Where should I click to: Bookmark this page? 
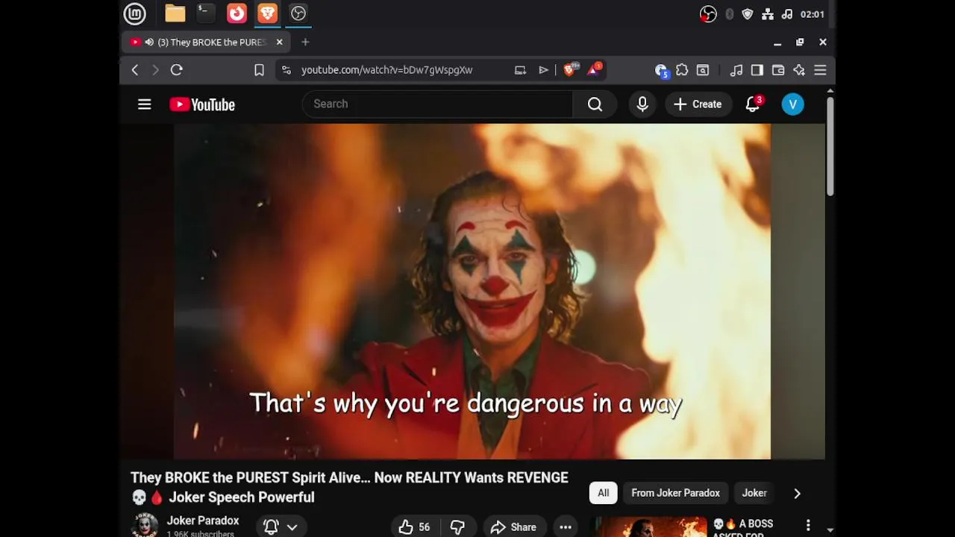click(259, 70)
